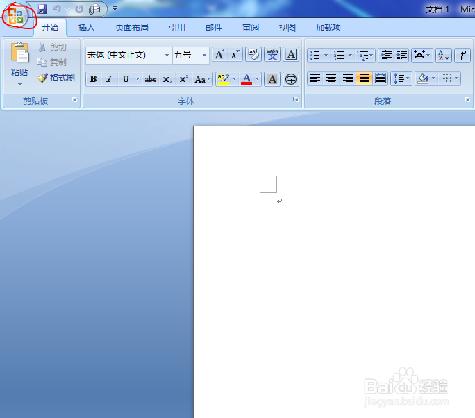475x418 pixels.
Task: Open line spacing menu
Action: [401, 78]
